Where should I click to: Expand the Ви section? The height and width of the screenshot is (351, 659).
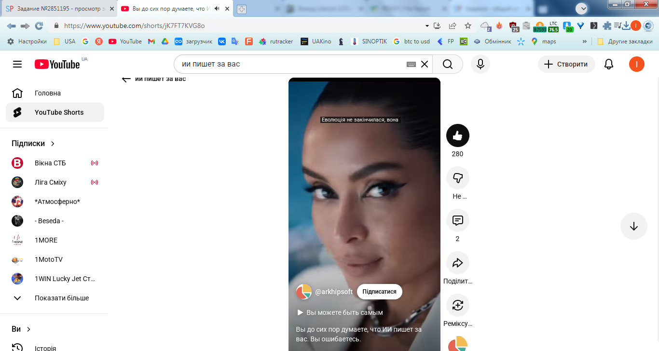click(22, 329)
